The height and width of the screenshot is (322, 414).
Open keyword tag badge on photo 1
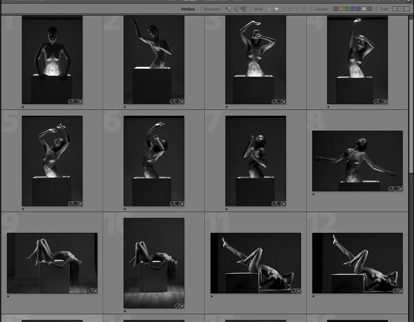(x=70, y=102)
